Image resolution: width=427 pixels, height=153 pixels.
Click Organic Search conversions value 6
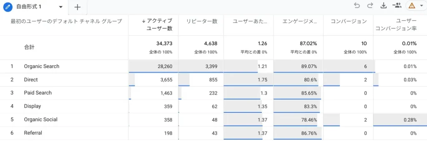tap(365, 66)
